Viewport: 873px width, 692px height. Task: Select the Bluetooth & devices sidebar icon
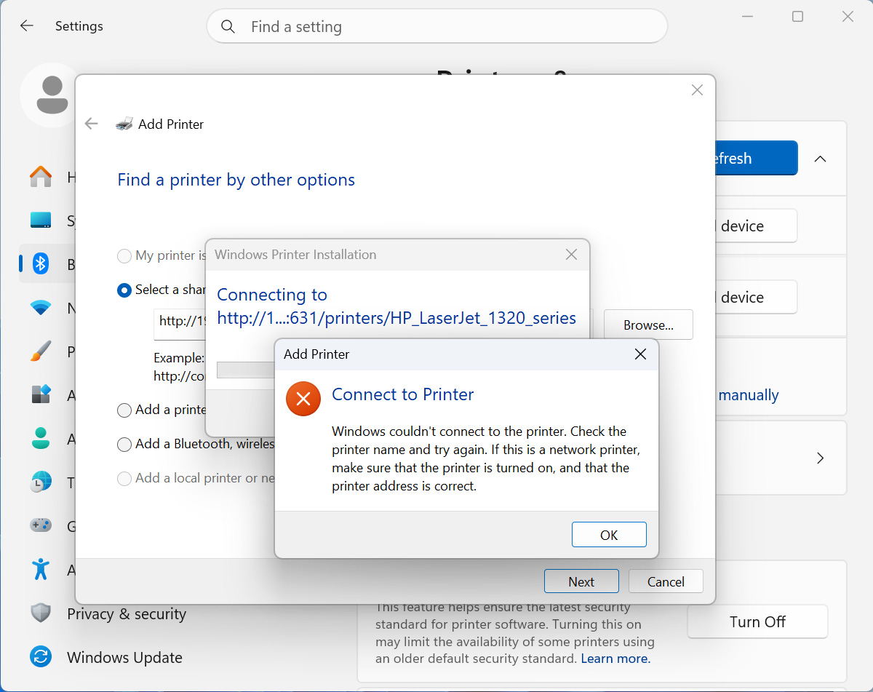click(x=41, y=264)
